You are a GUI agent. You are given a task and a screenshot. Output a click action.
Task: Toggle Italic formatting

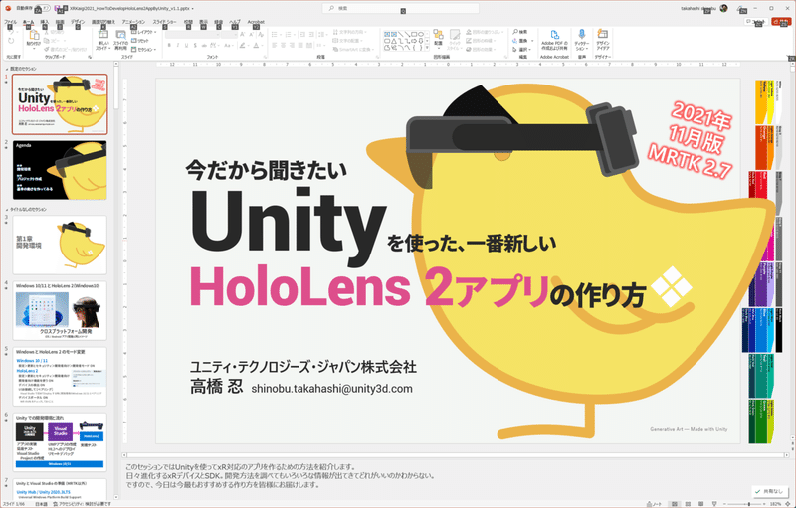coord(178,45)
